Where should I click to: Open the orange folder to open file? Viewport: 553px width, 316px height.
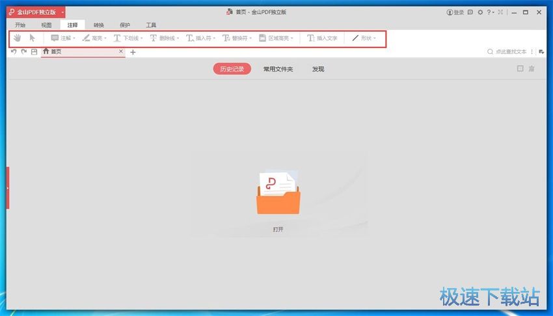click(278, 192)
